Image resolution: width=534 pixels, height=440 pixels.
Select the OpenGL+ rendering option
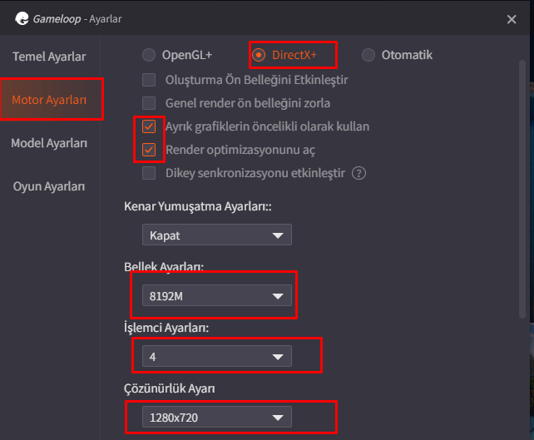point(149,55)
